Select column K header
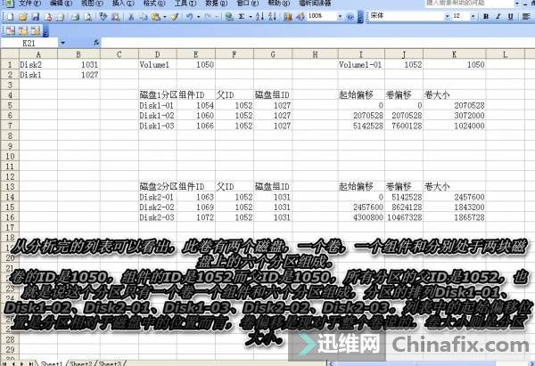 [x=454, y=54]
